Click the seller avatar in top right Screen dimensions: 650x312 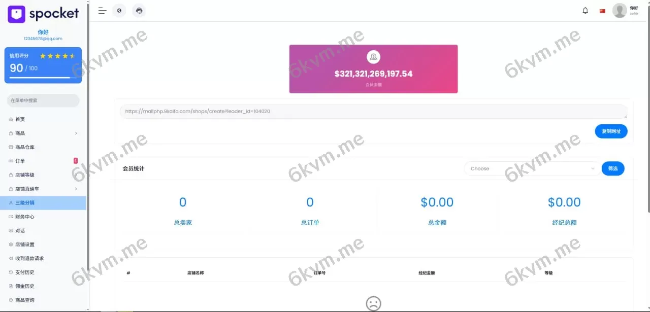[x=620, y=10]
